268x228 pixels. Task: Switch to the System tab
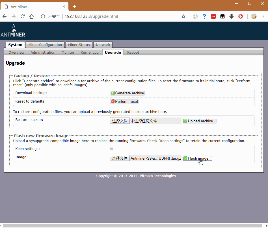[15, 45]
